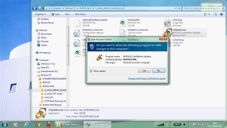
Task: Click Yes in User Account Control dialog
Action: tap(144, 71)
